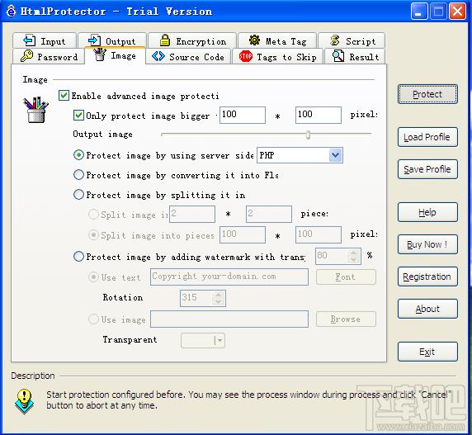Click the split pieces horizontal count field
Viewport: 472px width, 435px height.
[x=192, y=215]
